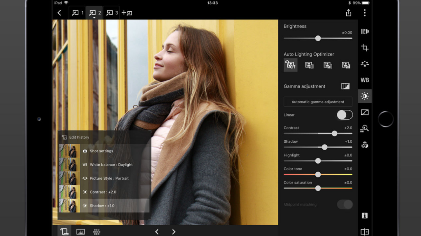The image size is (421, 236).
Task: Click Automatic gamma adjustment button
Action: pyautogui.click(x=318, y=102)
